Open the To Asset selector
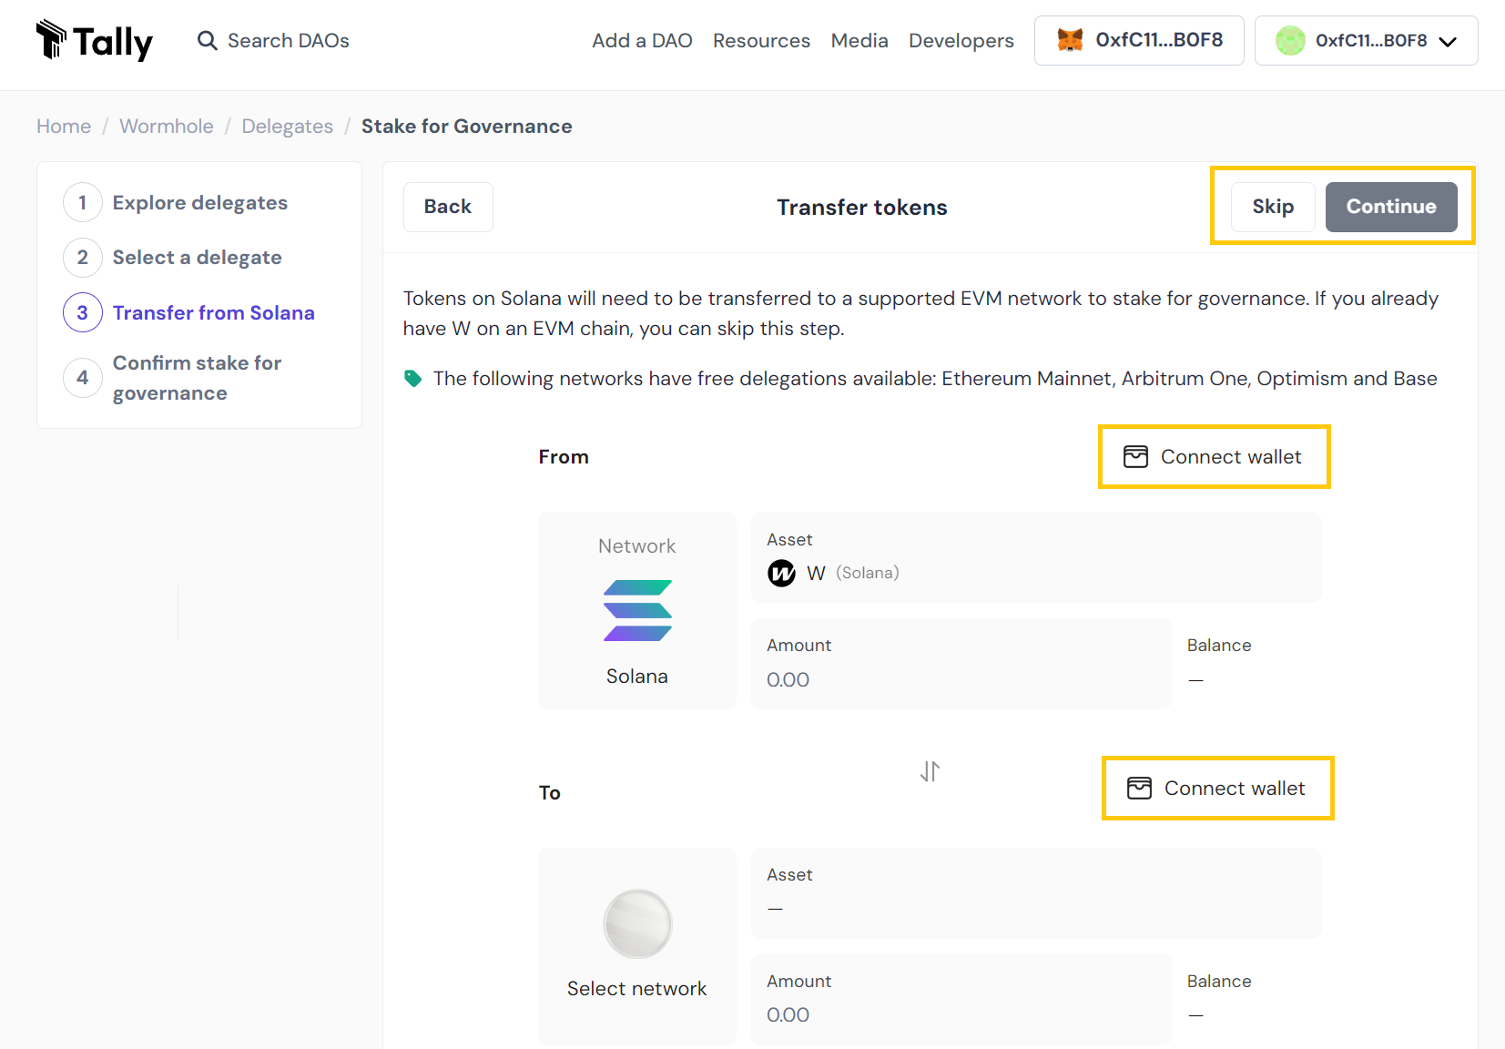This screenshot has width=1505, height=1049. pyautogui.click(x=1036, y=893)
